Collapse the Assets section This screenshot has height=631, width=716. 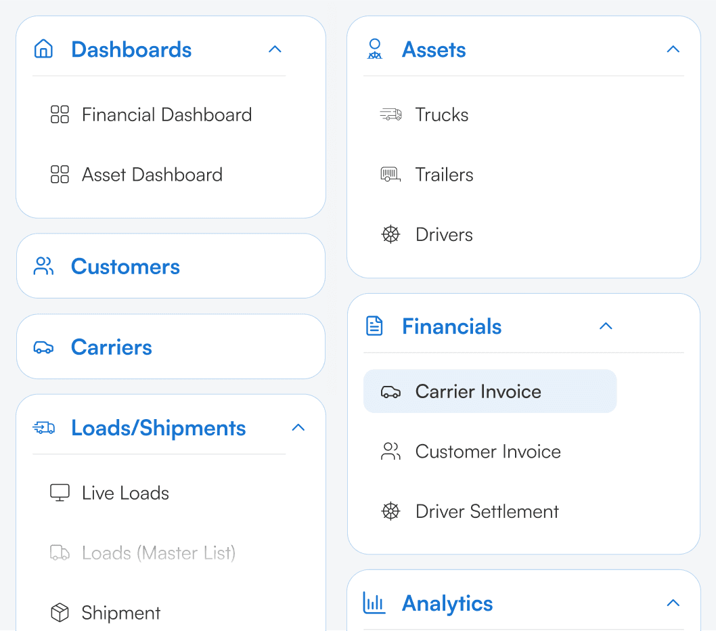point(673,49)
